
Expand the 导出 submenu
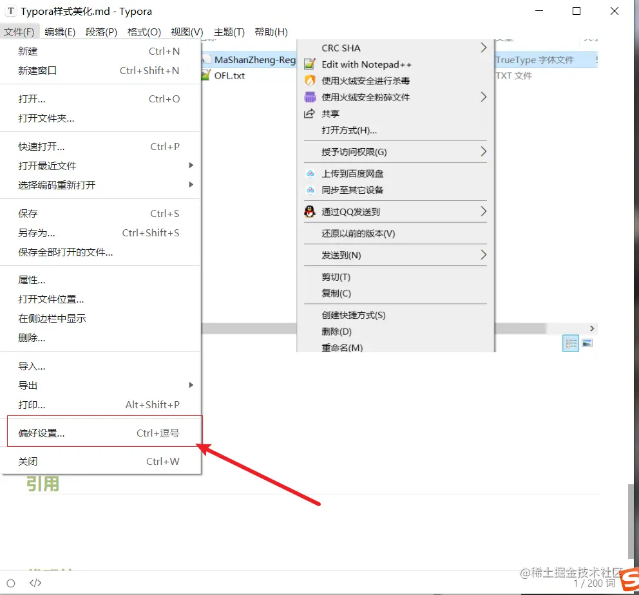pos(100,385)
